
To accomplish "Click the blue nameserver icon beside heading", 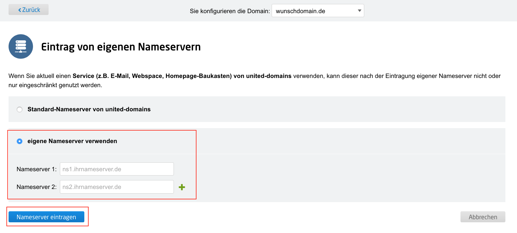I will (x=21, y=46).
